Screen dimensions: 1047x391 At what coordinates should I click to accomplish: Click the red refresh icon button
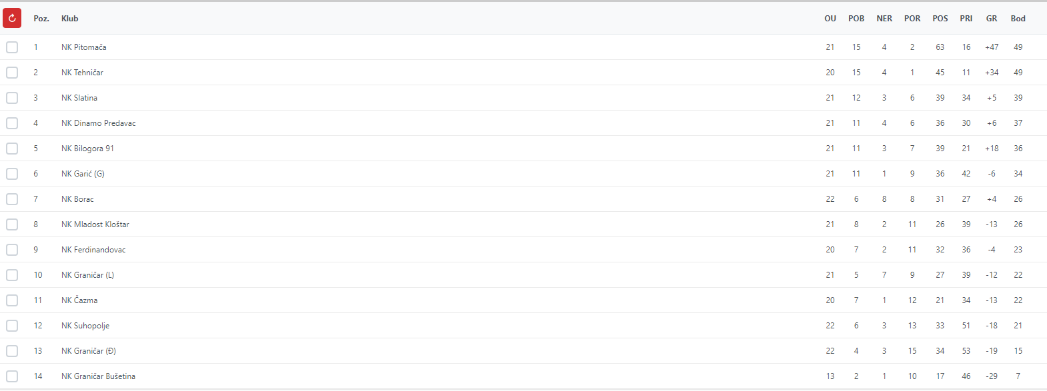tap(12, 18)
